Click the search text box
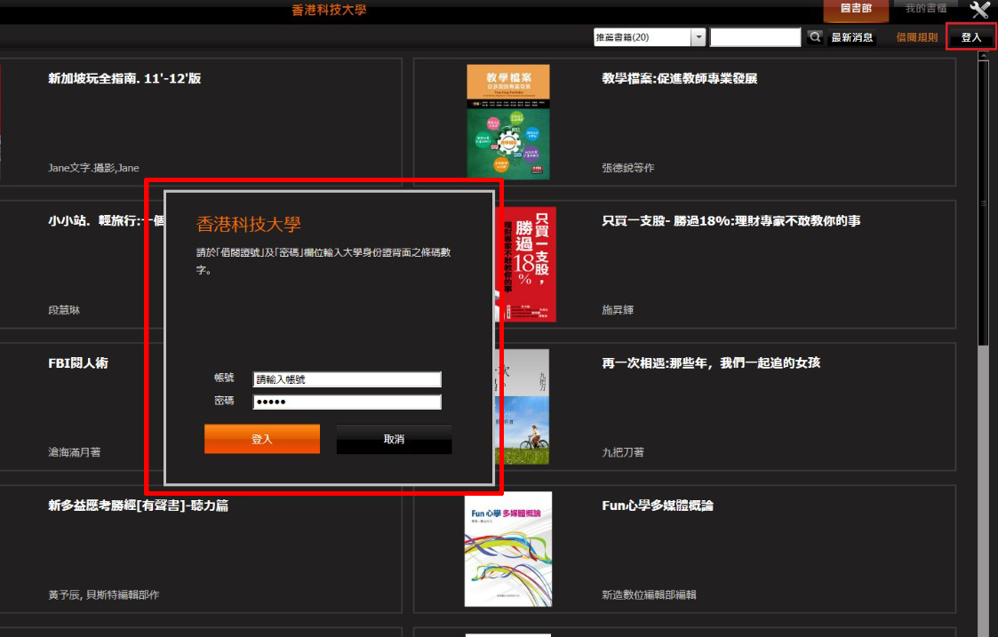 click(x=756, y=37)
